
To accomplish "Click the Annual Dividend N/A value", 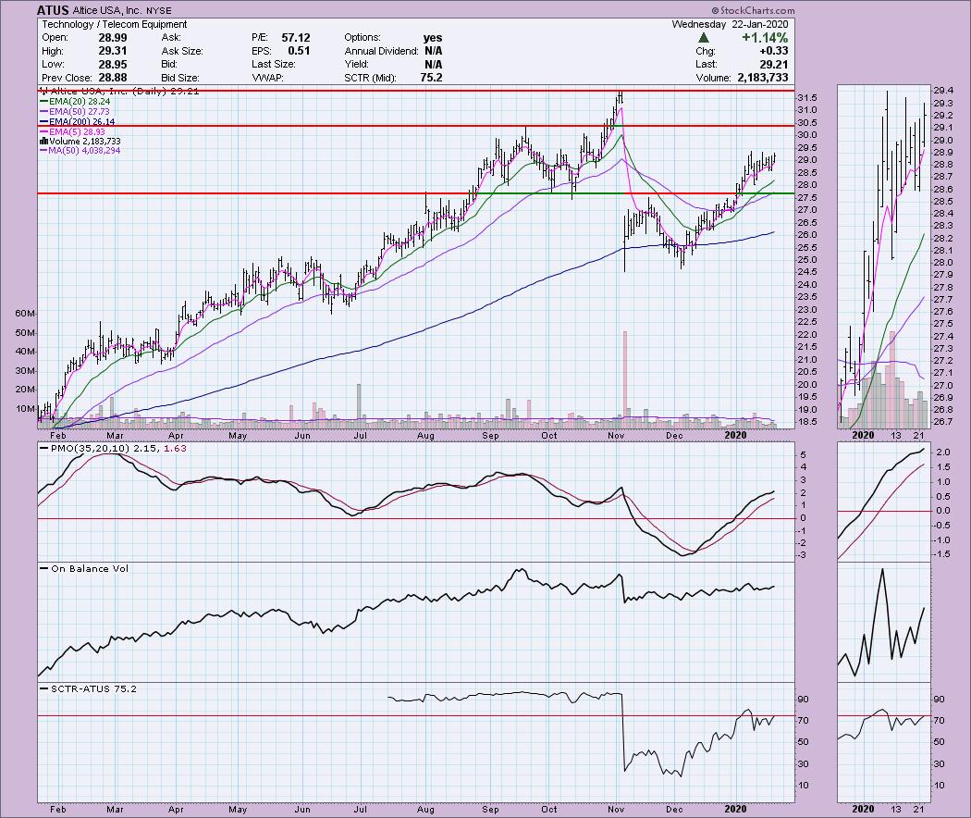I will click(x=434, y=51).
